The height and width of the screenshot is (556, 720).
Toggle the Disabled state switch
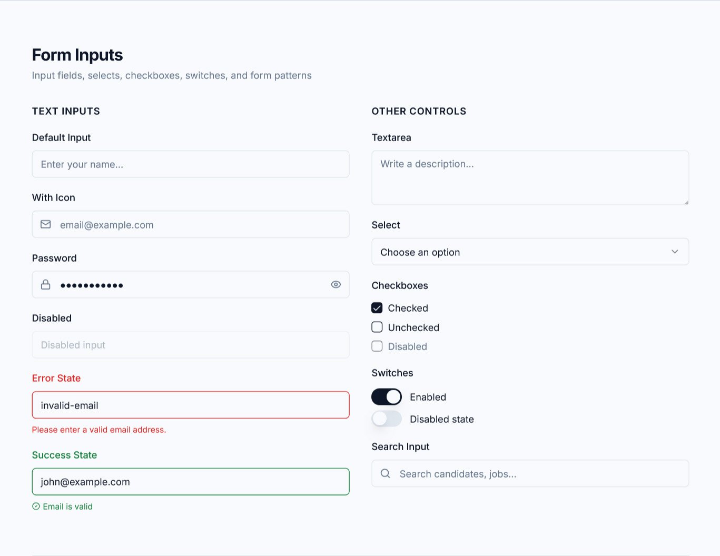(387, 419)
